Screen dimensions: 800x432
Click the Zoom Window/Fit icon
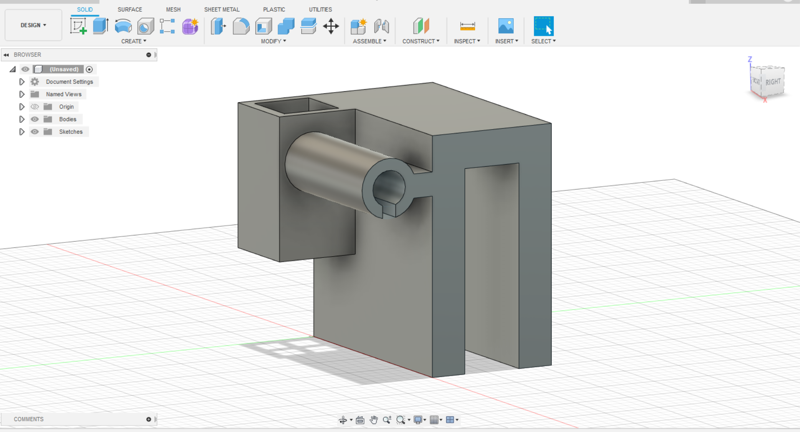tap(401, 420)
